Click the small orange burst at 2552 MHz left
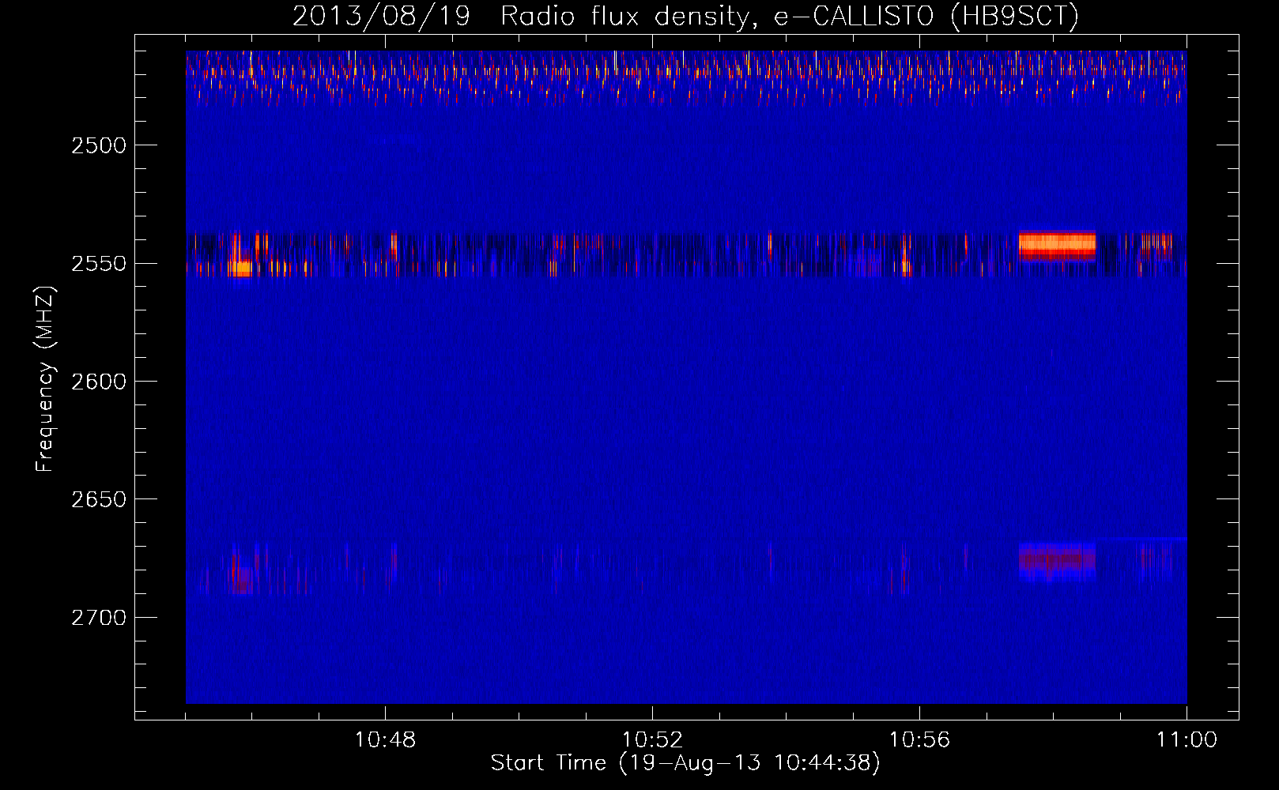This screenshot has width=1279, height=790. (x=241, y=268)
